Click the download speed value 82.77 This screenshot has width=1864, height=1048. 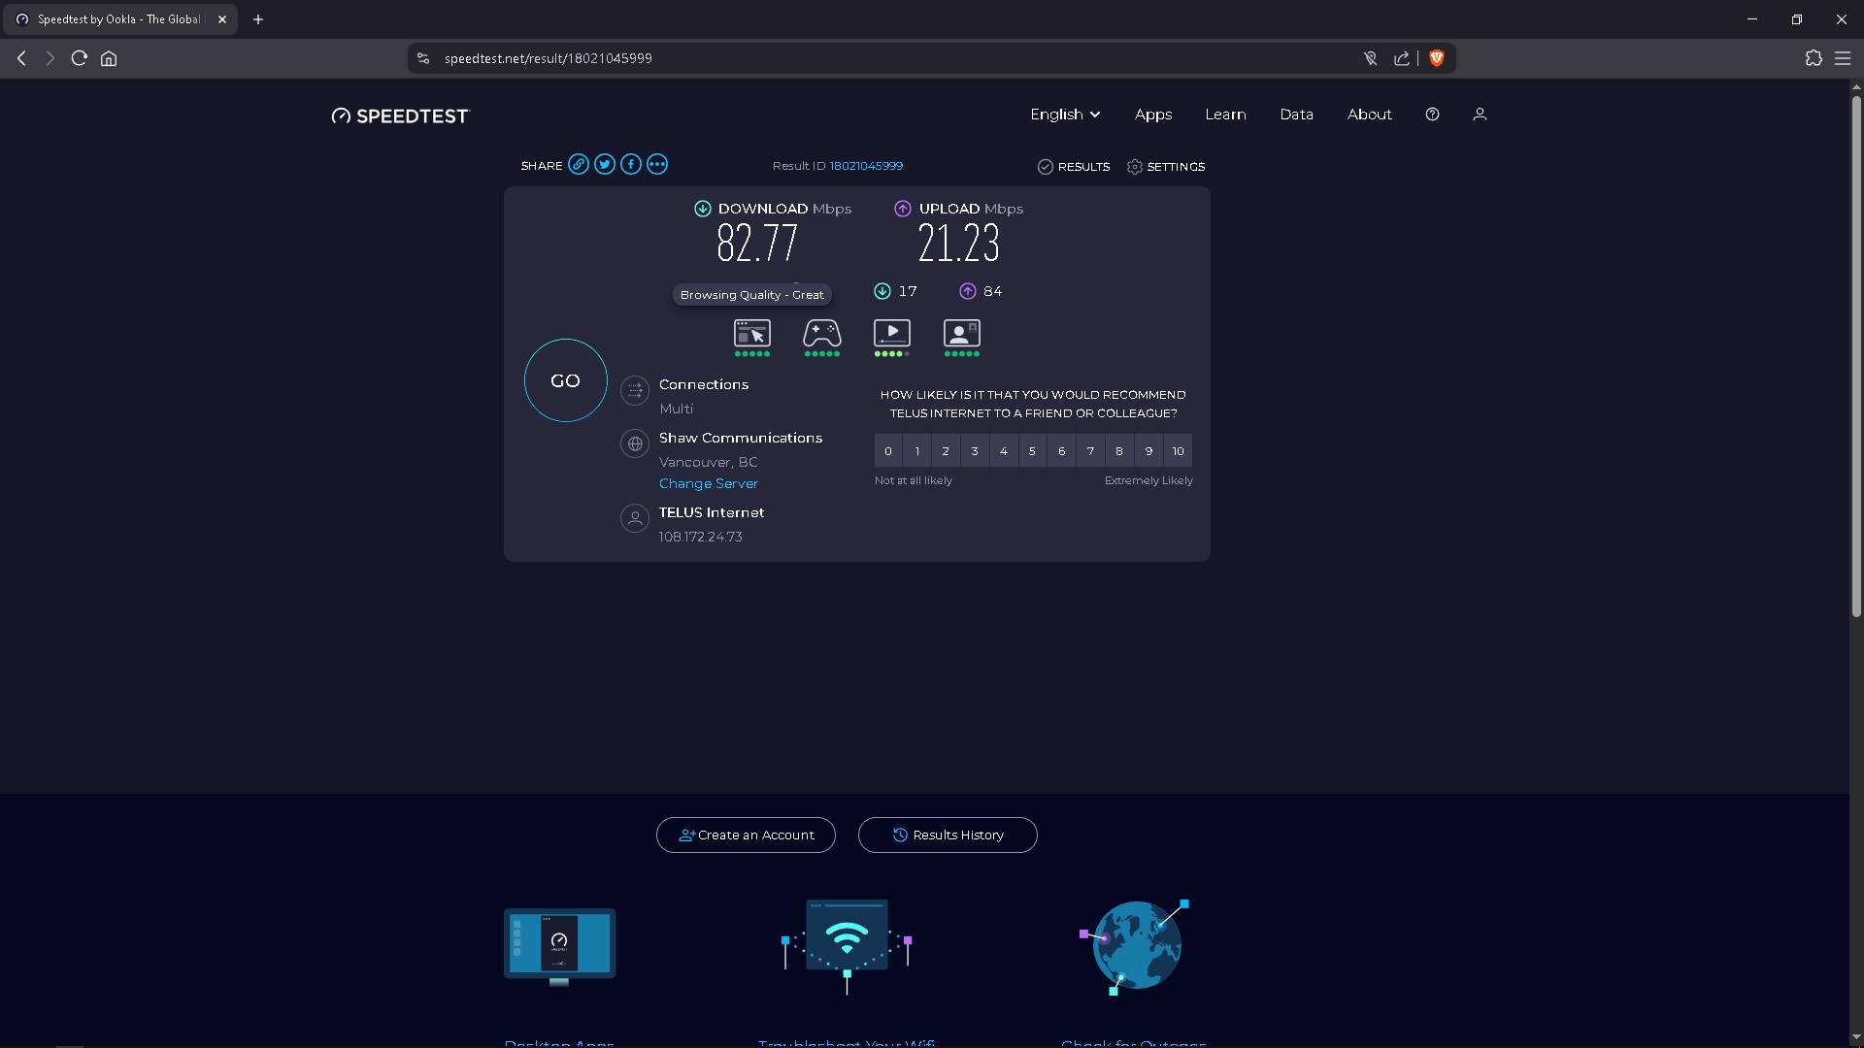click(x=757, y=244)
